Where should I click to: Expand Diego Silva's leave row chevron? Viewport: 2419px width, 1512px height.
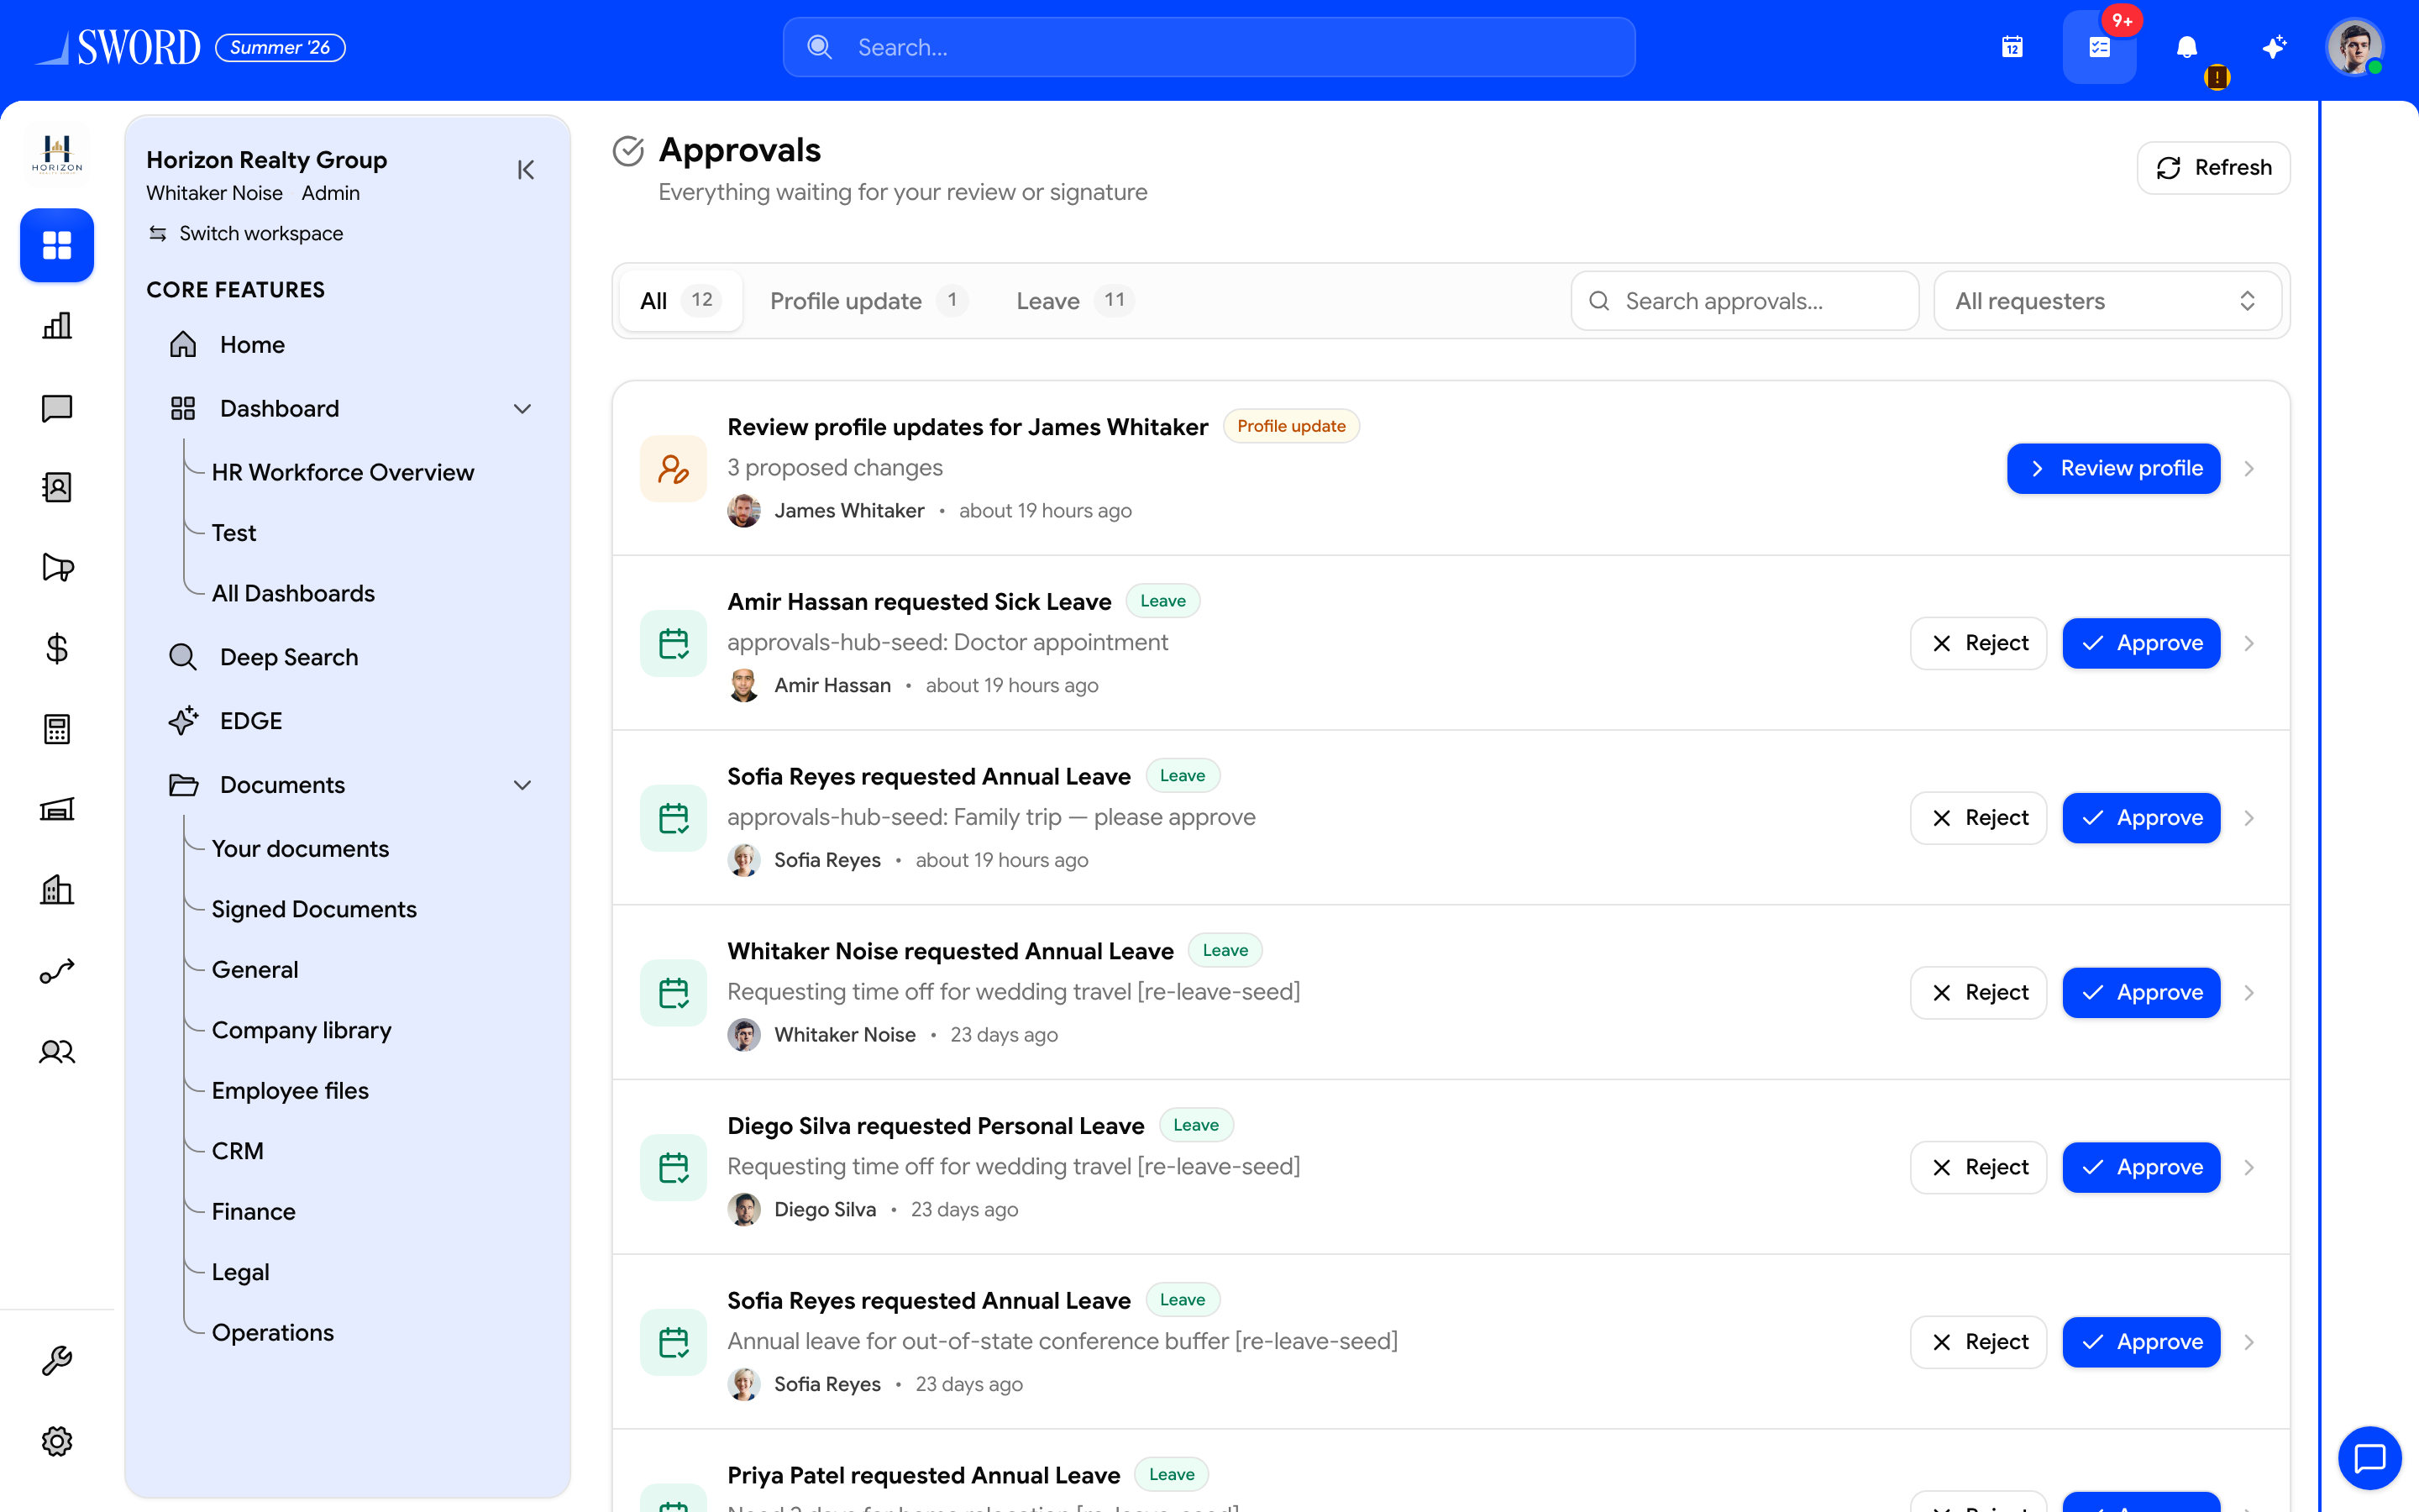coord(2249,1167)
